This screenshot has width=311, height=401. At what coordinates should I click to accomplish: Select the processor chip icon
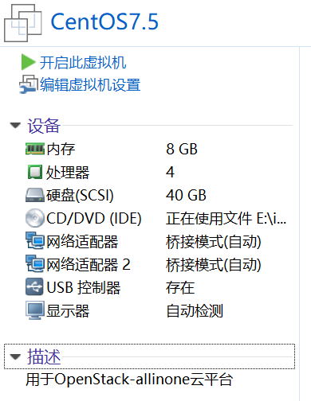click(x=35, y=172)
